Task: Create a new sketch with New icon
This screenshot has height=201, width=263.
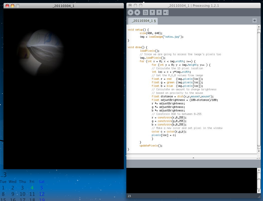Action: 145,12
